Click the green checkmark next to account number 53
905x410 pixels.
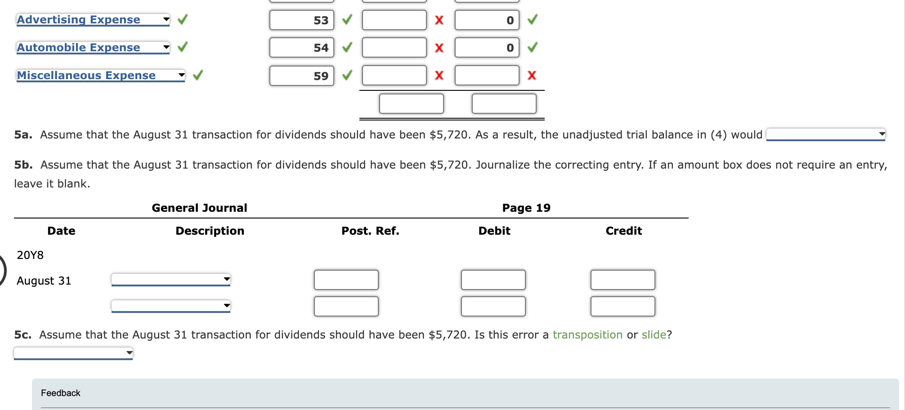coord(346,19)
